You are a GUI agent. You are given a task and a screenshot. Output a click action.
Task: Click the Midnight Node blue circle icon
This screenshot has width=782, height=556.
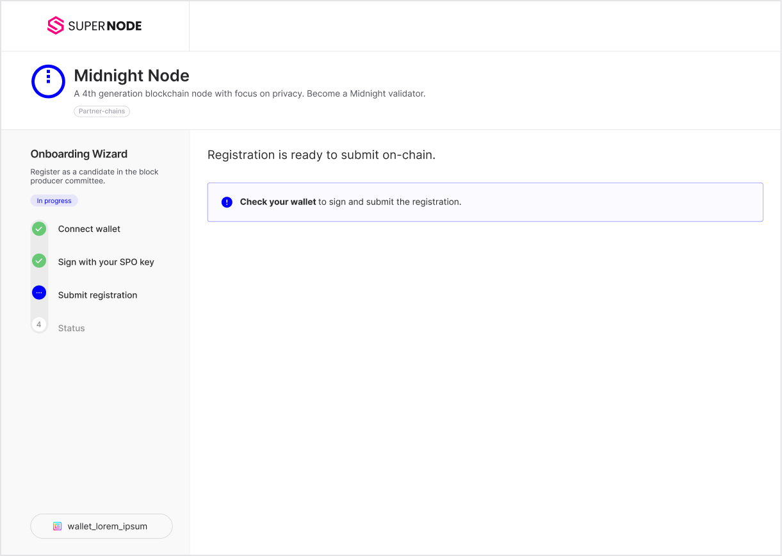coord(49,81)
